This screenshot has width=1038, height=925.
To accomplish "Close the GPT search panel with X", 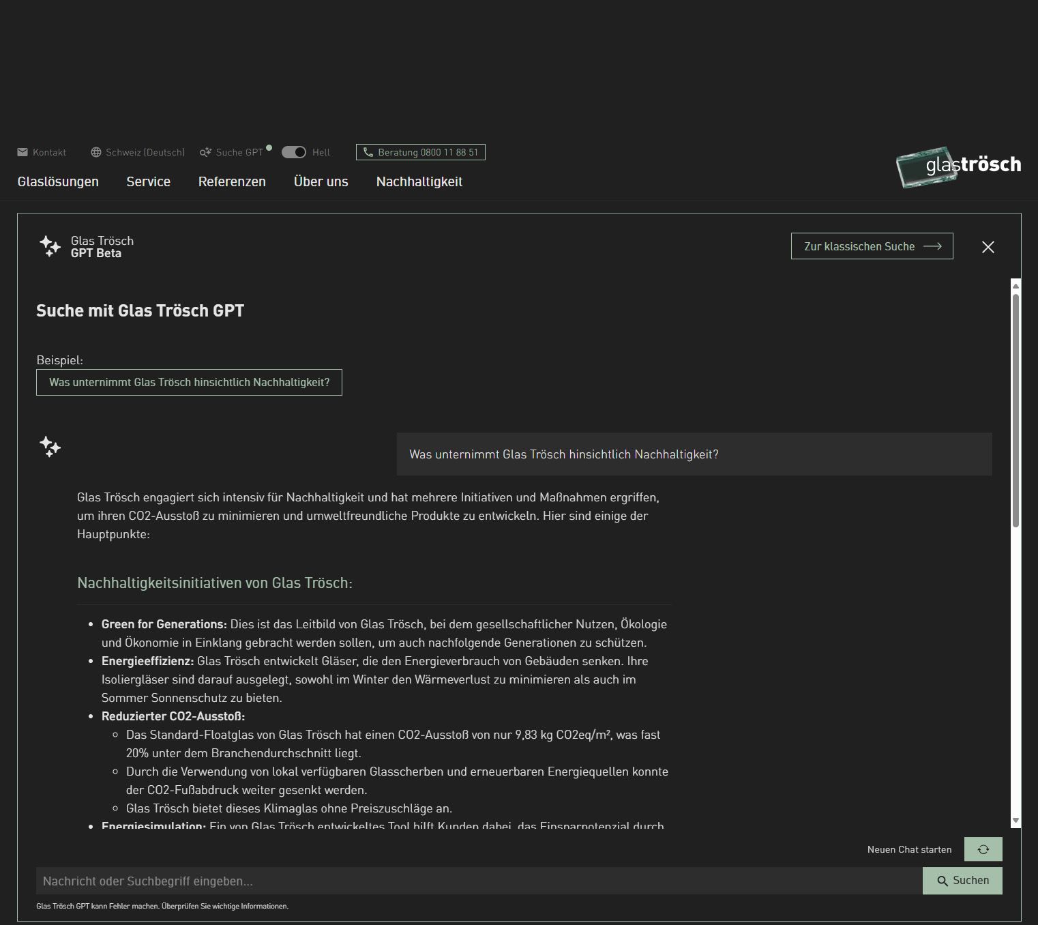I will pos(988,247).
